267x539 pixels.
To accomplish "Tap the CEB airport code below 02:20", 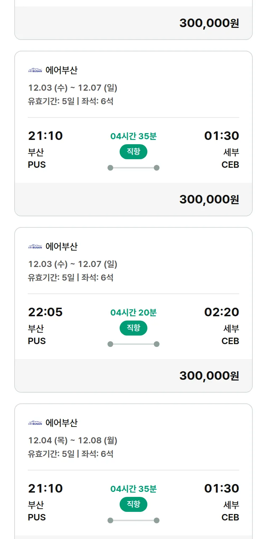I will [x=230, y=341].
